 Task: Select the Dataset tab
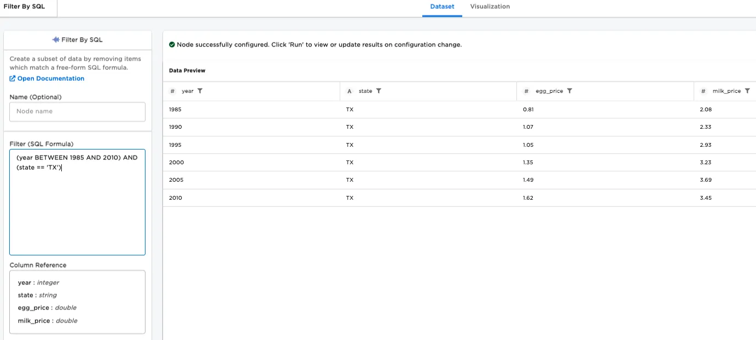click(x=442, y=7)
